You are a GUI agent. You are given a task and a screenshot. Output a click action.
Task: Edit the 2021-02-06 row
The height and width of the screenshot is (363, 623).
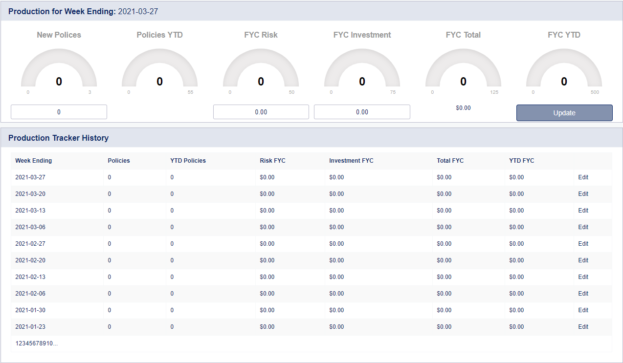583,294
